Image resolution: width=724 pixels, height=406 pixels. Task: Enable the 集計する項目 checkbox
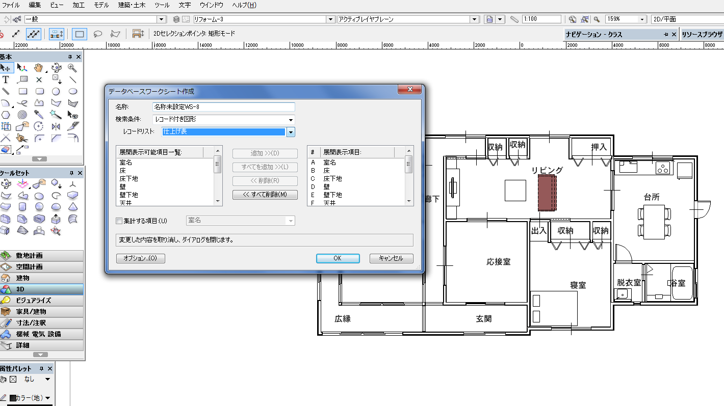[119, 221]
